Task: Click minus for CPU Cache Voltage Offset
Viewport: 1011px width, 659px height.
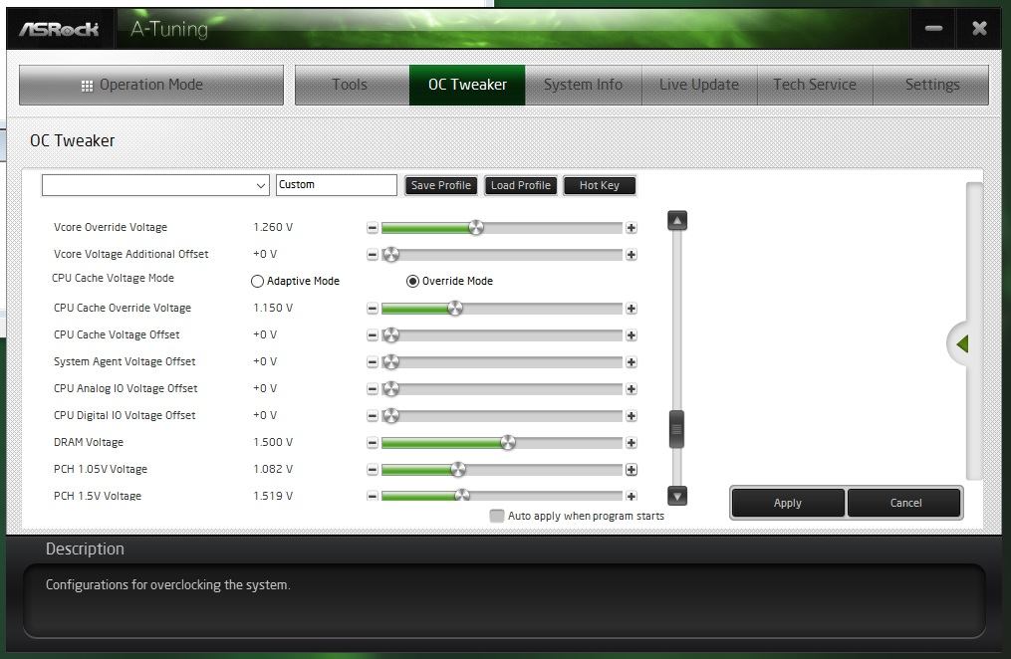Action: pyautogui.click(x=373, y=335)
